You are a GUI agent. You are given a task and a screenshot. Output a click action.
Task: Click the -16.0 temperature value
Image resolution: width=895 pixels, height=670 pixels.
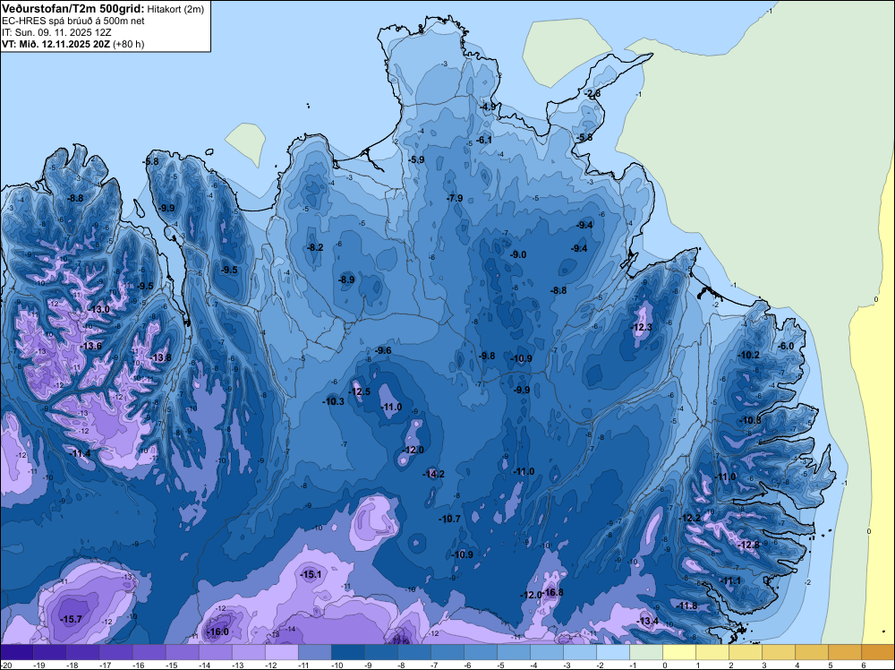pos(217,631)
